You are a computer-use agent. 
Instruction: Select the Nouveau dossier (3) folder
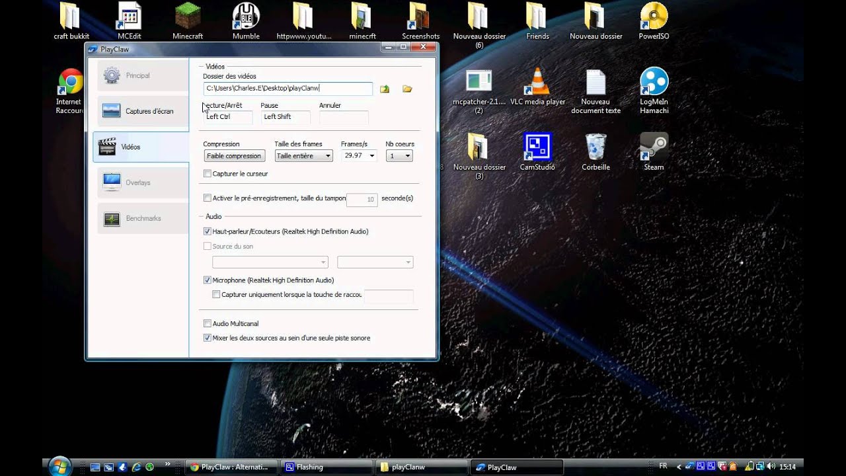pos(479,156)
